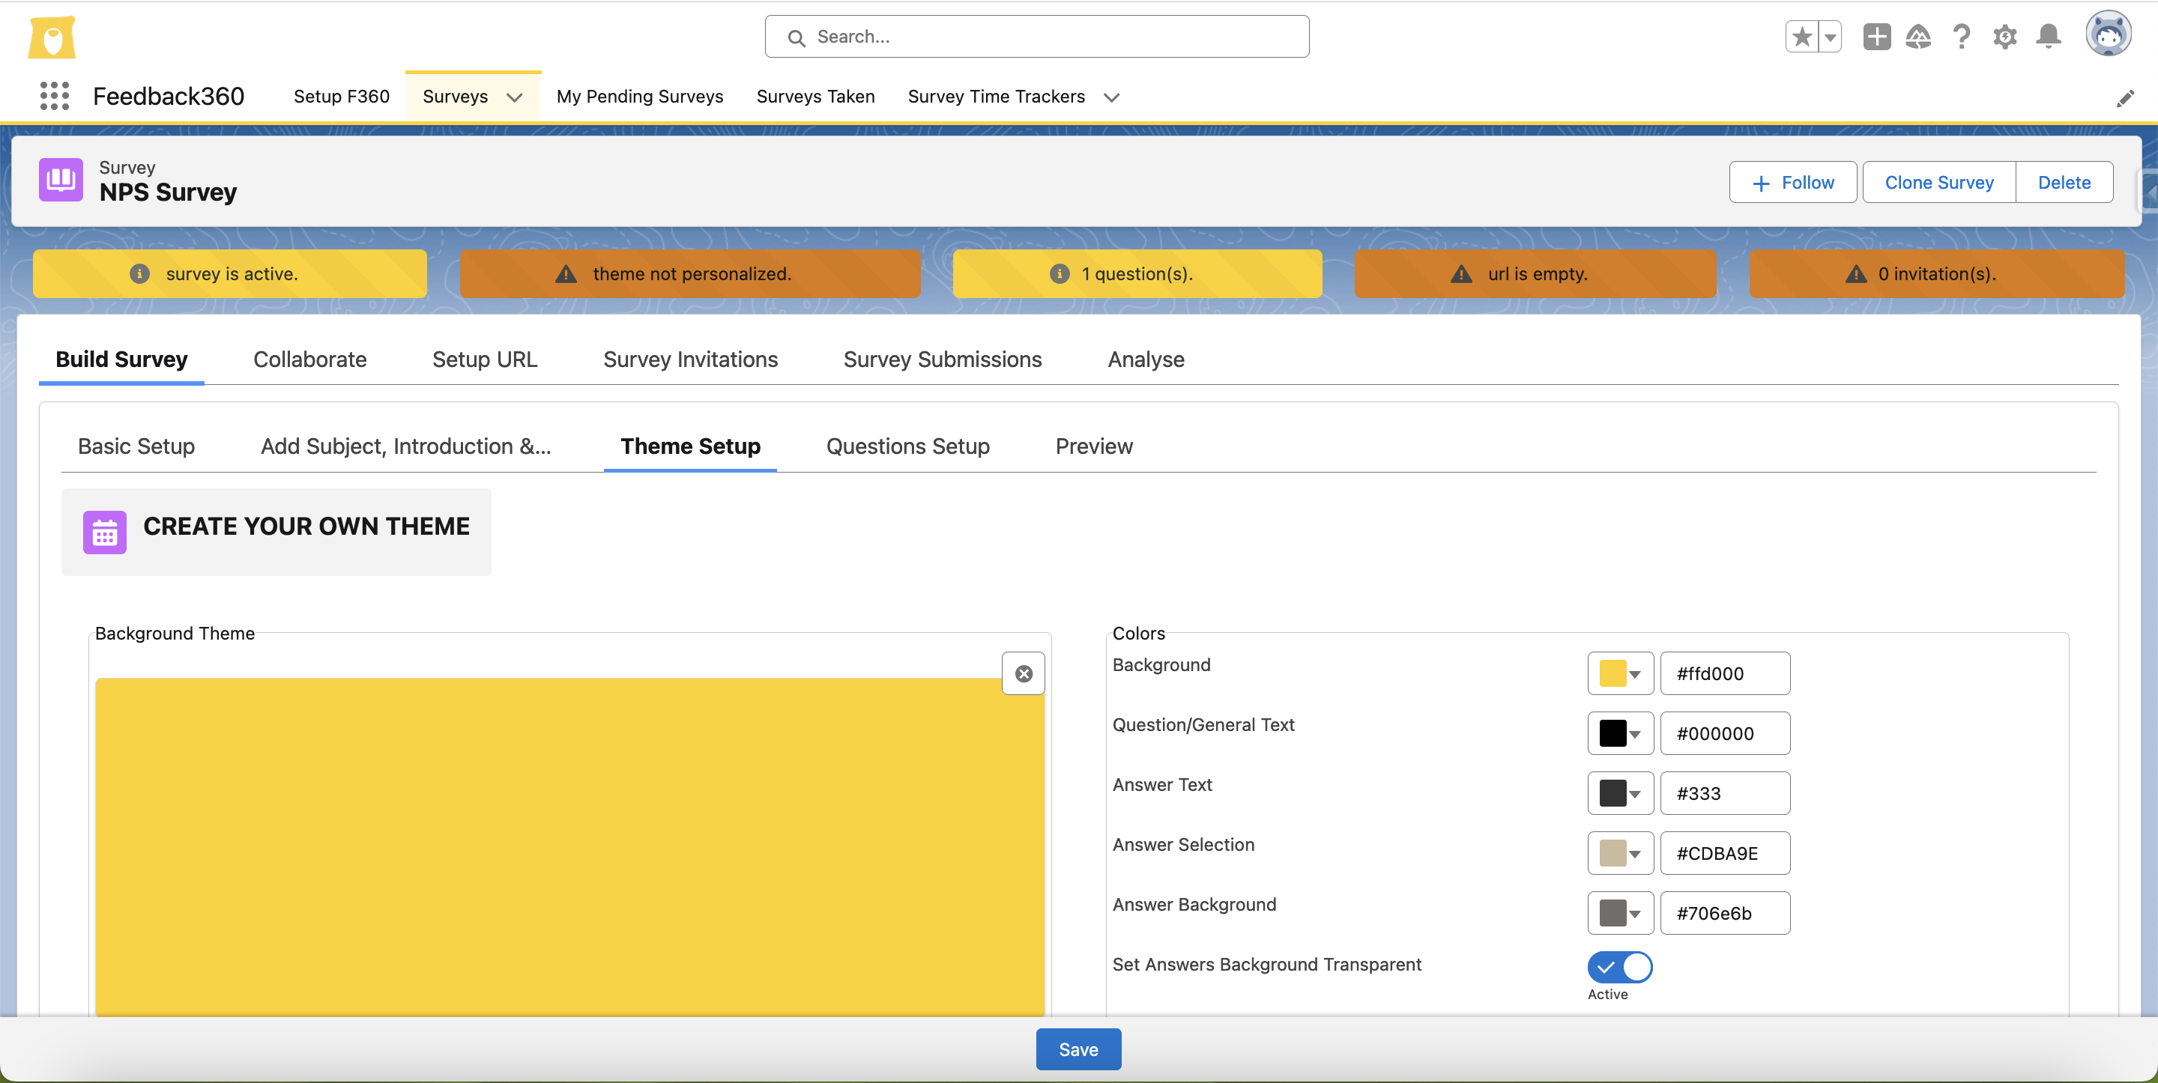Switch to the Analyse tab
This screenshot has width=2158, height=1083.
tap(1146, 360)
